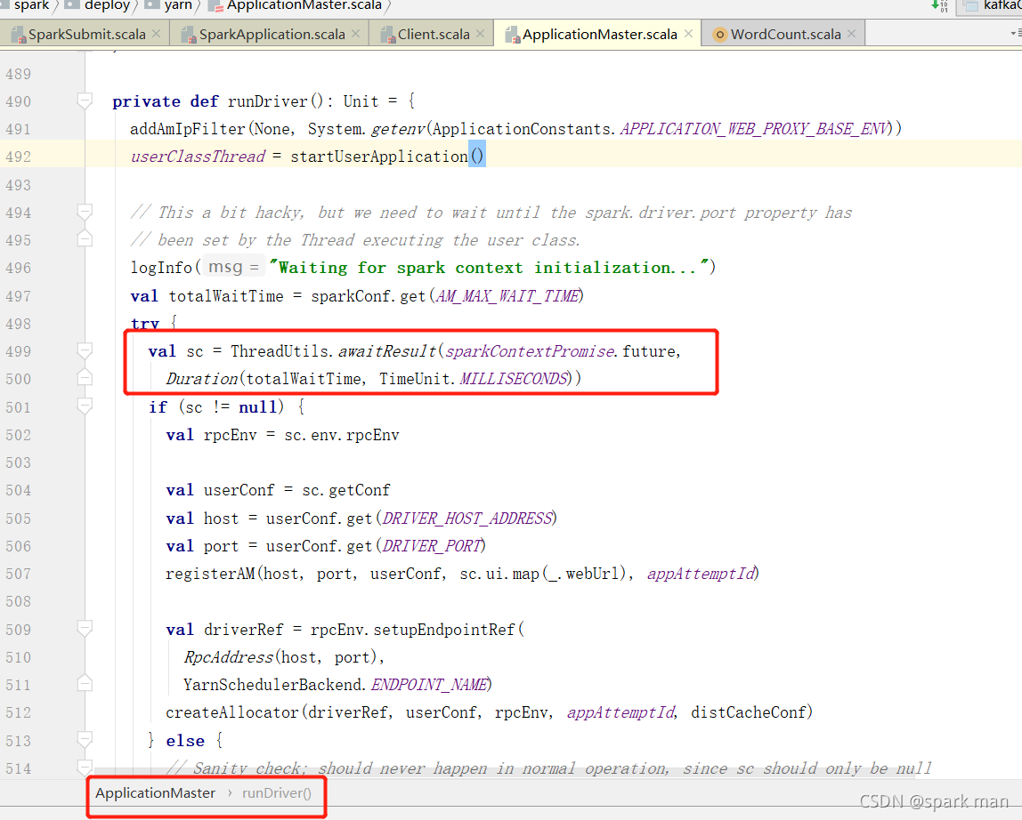The height and width of the screenshot is (820, 1022).
Task: Click the startUserApplication method call
Action: click(378, 157)
